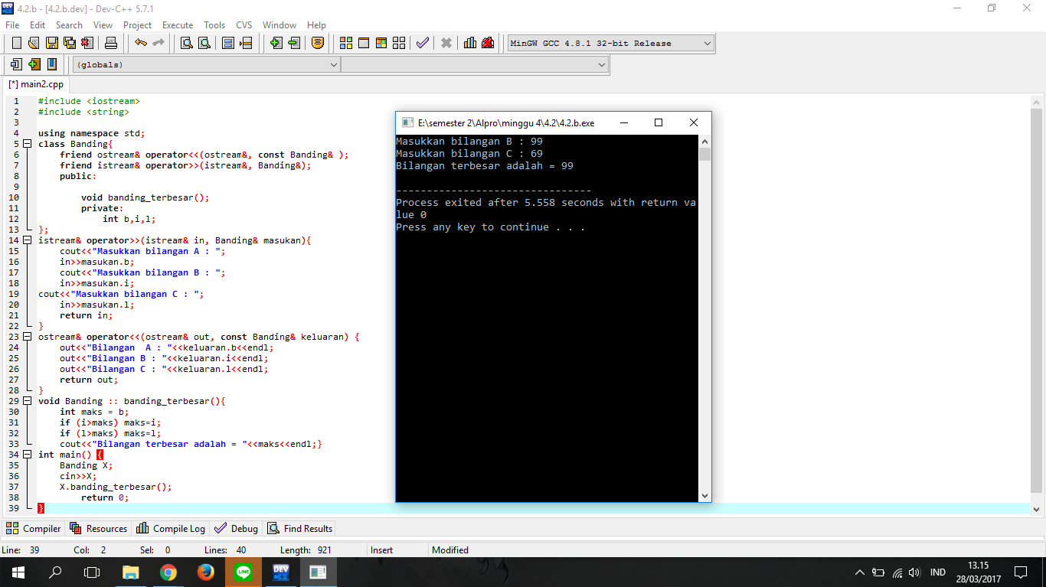This screenshot has width=1046, height=587.
Task: Open the (globals) class dropdown
Action: point(206,65)
